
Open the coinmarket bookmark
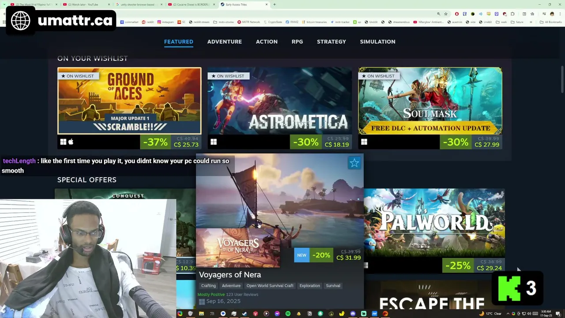129,22
